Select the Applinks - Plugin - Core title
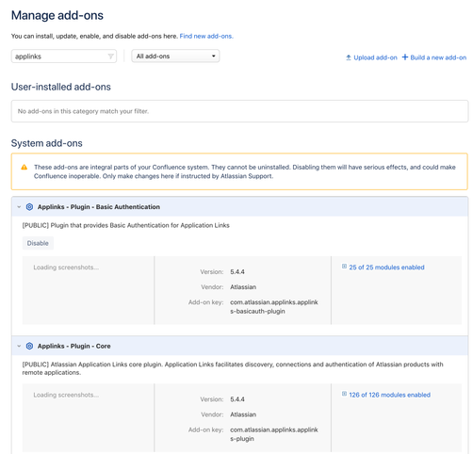This screenshot has height=454, width=473. (x=74, y=346)
